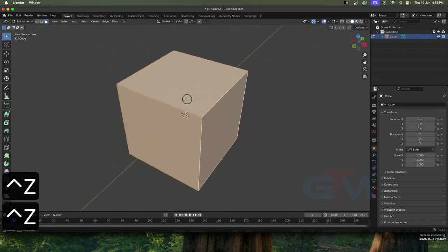
Task: Toggle Collection exclude checkbox in outliner
Action: click(x=434, y=32)
